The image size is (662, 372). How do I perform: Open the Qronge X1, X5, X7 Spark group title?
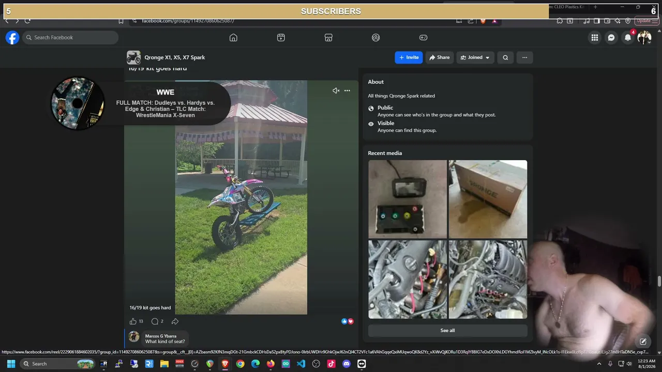(175, 57)
